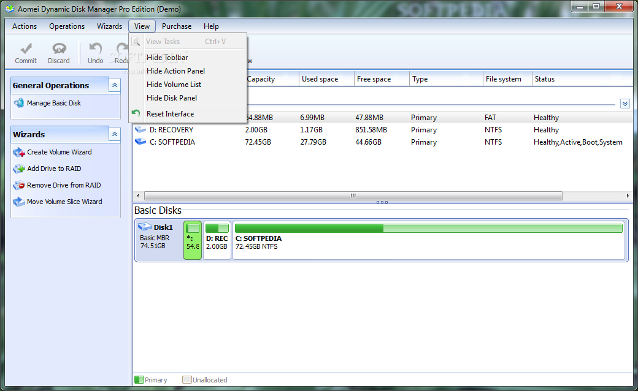Open the Operations menu
The height and width of the screenshot is (391, 638).
coord(67,26)
